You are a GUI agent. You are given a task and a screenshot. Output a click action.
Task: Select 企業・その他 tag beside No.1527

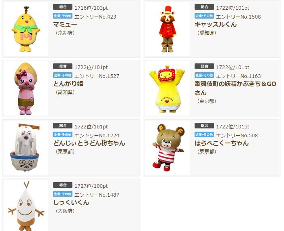(x=63, y=75)
